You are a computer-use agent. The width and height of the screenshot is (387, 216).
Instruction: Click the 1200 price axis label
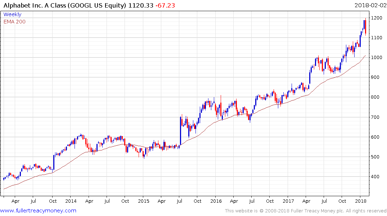[377, 18]
